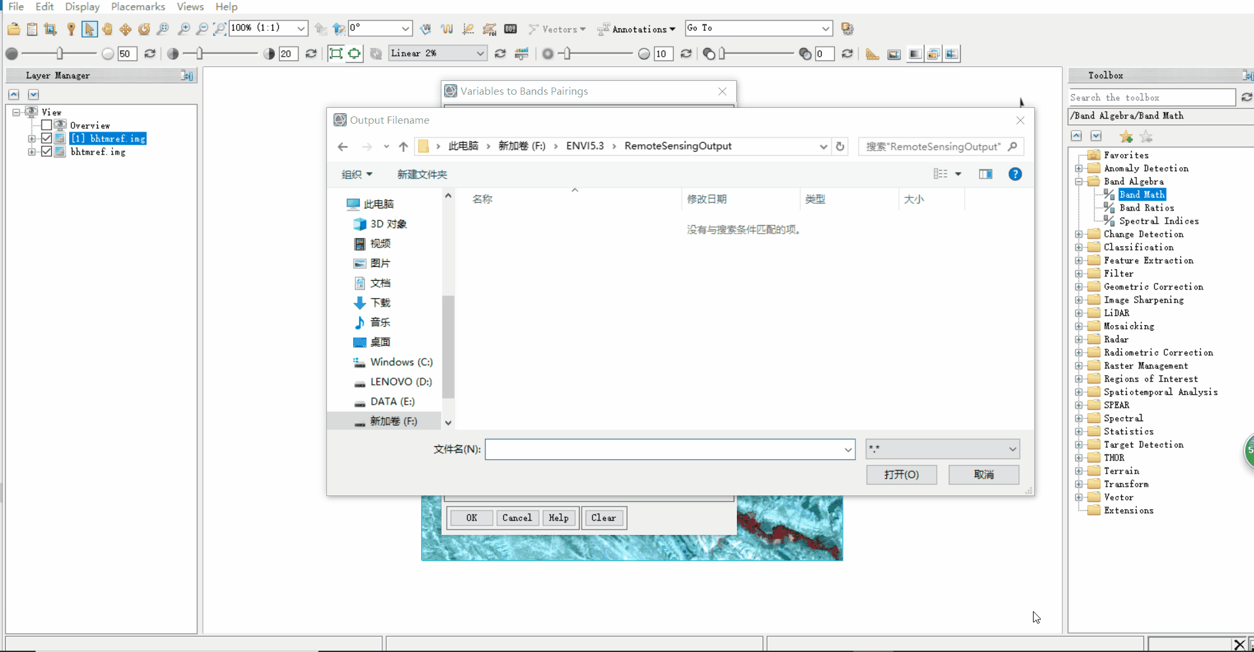Click the Search the toolbox field
The image size is (1254, 652).
click(x=1152, y=97)
